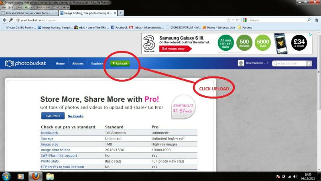Click the Photo stats row link

click(x=50, y=161)
